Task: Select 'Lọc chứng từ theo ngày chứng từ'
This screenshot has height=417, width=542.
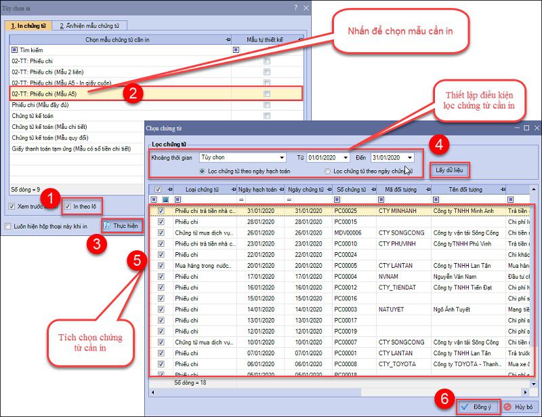Action: click(x=327, y=172)
